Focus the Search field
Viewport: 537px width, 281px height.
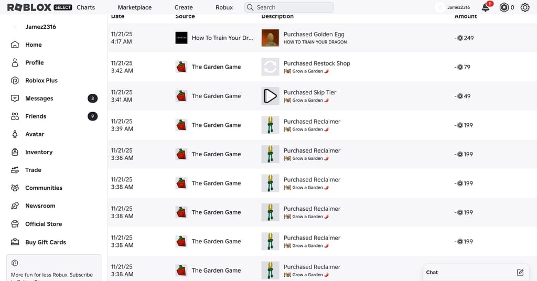click(289, 7)
